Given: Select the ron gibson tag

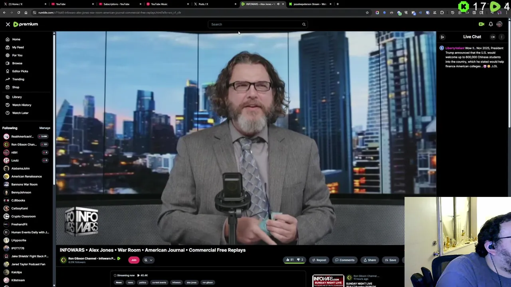Looking at the screenshot, I should 208,283.
